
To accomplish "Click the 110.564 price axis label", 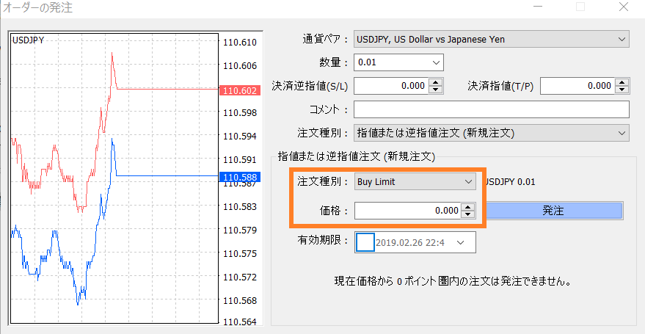I will tap(240, 322).
